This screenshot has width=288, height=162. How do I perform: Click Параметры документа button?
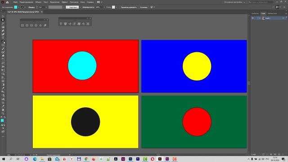(129, 7)
